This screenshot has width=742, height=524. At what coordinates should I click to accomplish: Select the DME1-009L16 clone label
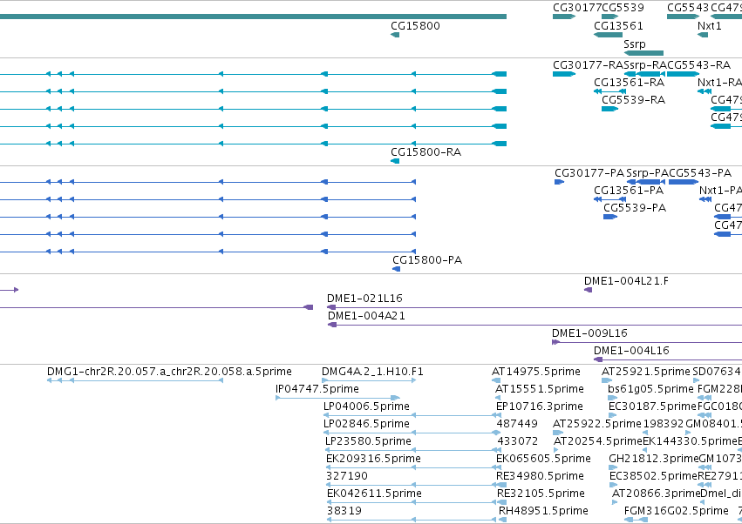pos(589,333)
